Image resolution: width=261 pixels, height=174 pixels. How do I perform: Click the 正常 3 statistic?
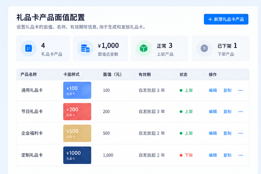[164, 46]
